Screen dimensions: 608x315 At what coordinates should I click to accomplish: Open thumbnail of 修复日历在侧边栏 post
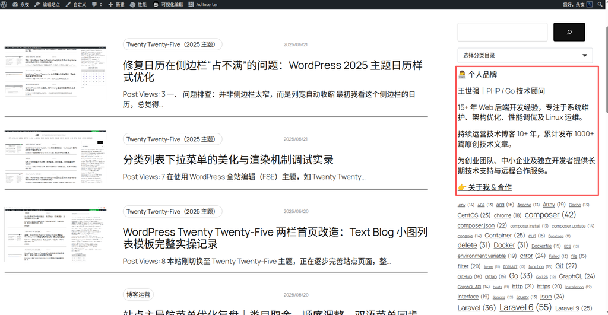55,72
